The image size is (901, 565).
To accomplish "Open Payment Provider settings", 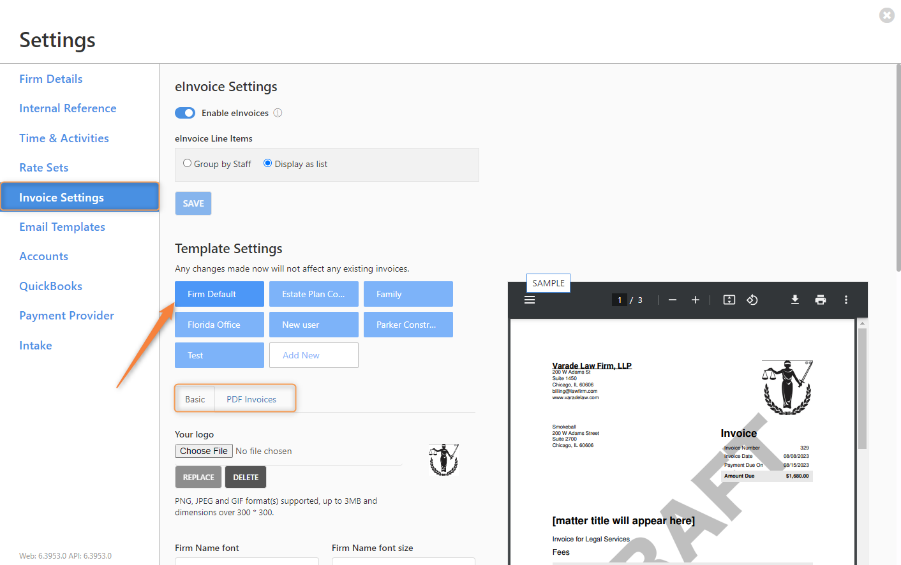I will 66,316.
